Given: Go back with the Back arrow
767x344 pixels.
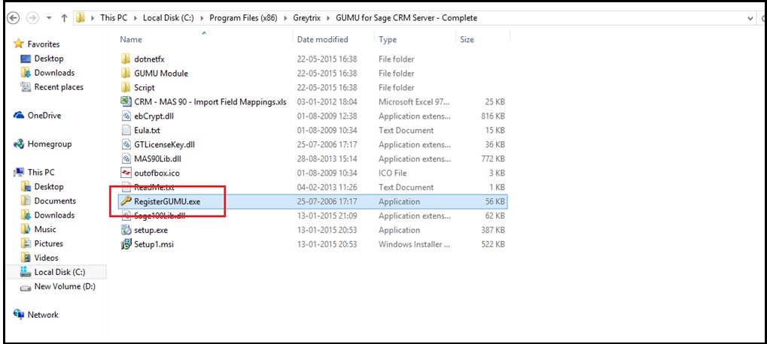Looking at the screenshot, I should pos(14,18).
